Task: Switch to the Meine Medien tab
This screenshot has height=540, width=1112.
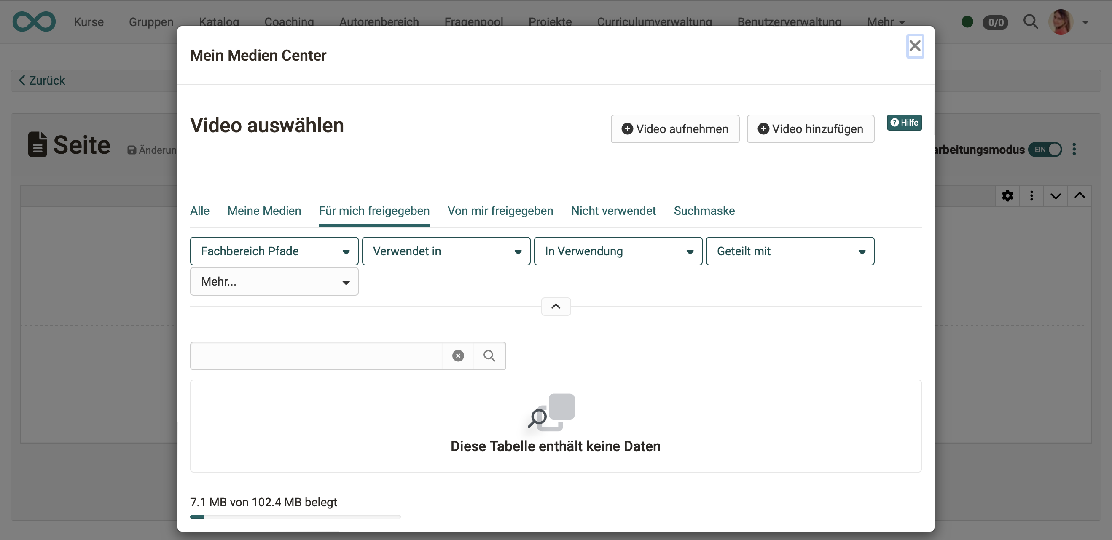Action: pos(264,211)
